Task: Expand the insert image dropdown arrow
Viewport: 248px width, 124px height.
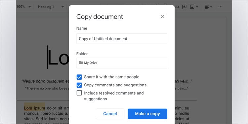Action: pos(197,7)
